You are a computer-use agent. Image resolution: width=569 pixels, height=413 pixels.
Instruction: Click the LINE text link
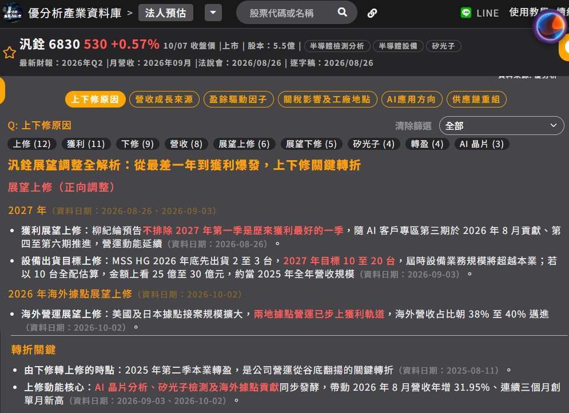[487, 13]
